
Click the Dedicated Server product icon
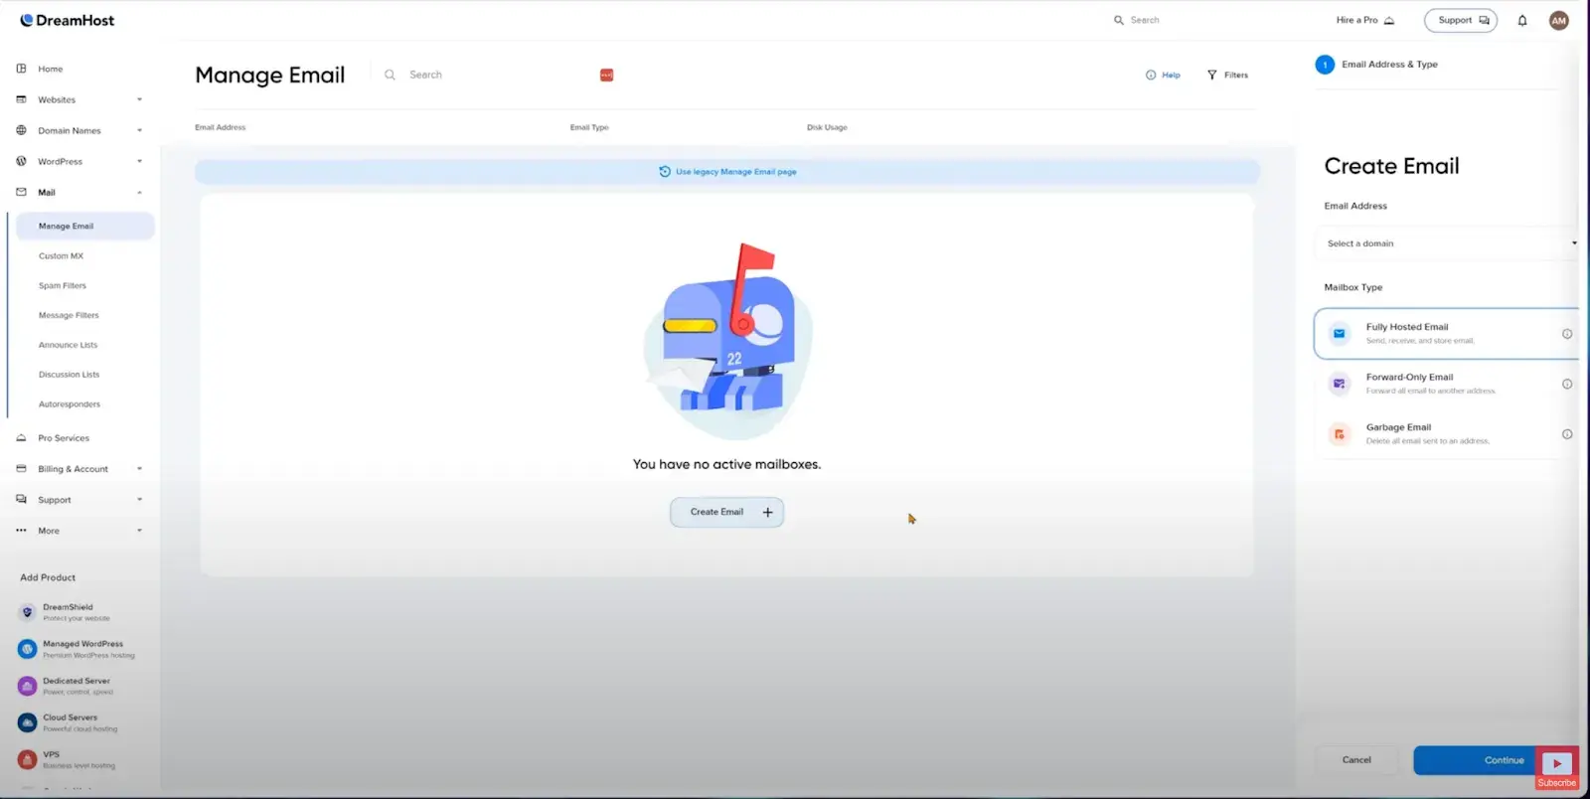click(27, 686)
